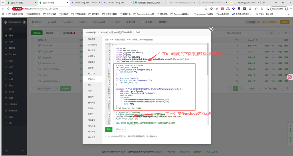Click the go-to page number input
This screenshot has width=293, height=156.
(282, 88)
